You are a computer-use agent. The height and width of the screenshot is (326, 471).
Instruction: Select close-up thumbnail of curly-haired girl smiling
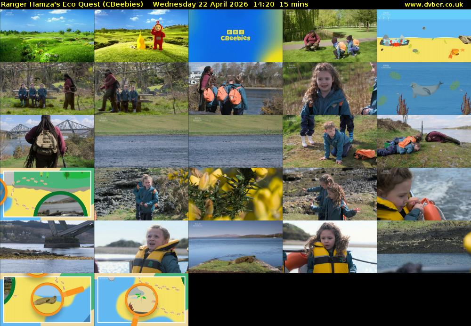click(x=330, y=89)
